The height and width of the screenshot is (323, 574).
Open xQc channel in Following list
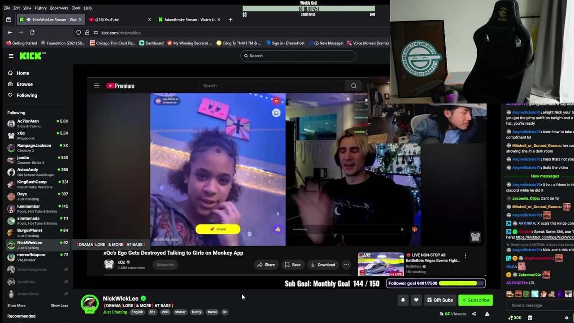tap(38, 135)
